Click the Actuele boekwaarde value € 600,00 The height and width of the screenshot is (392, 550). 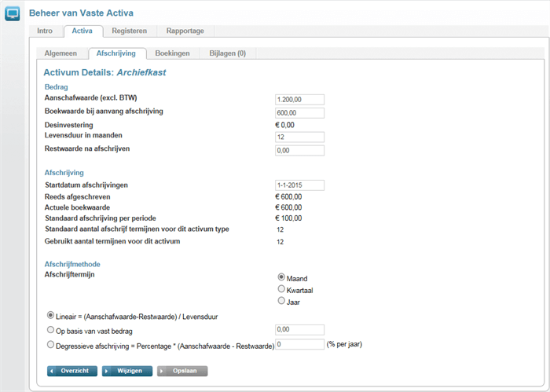288,207
